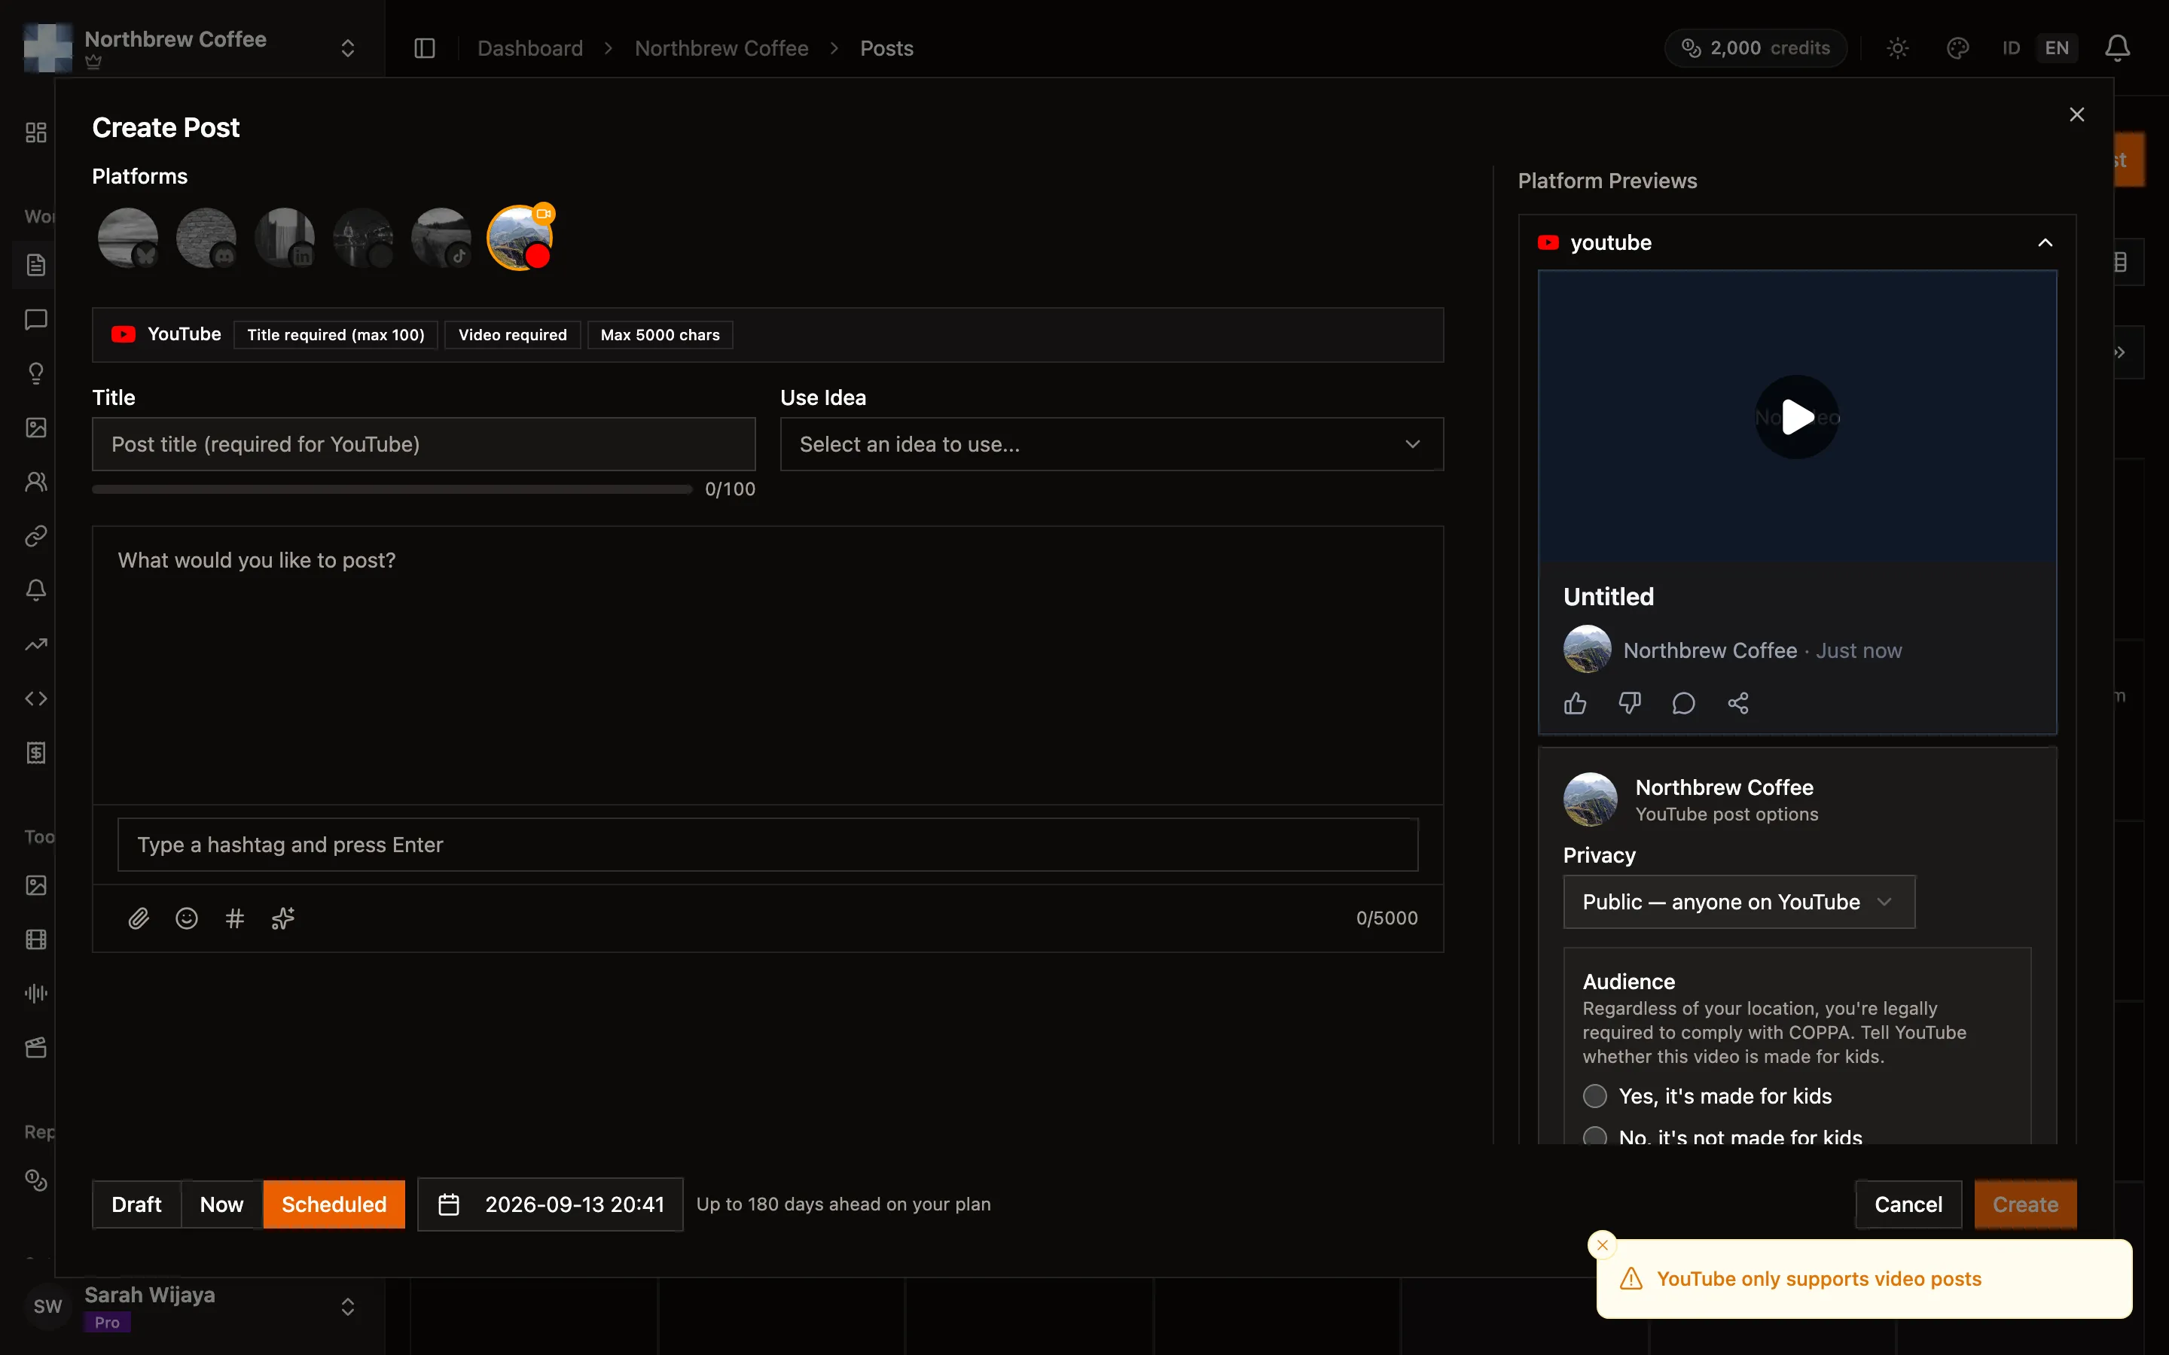The width and height of the screenshot is (2169, 1355).
Task: Choose 'Yes, it's made for kids' radio
Action: pyautogui.click(x=1594, y=1096)
